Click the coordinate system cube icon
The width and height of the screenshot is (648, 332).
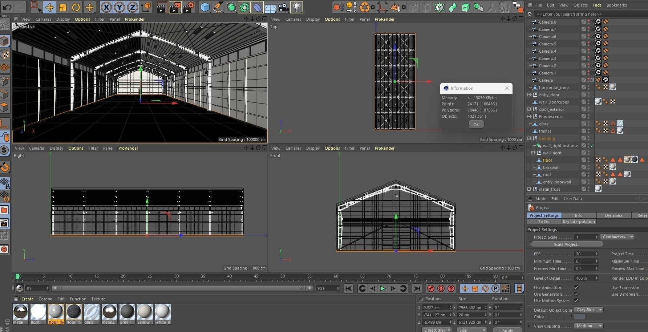click(x=146, y=7)
